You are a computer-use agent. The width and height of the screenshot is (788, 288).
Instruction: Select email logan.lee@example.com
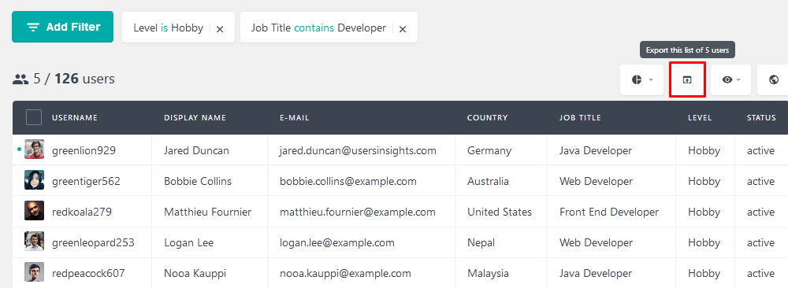coord(336,242)
